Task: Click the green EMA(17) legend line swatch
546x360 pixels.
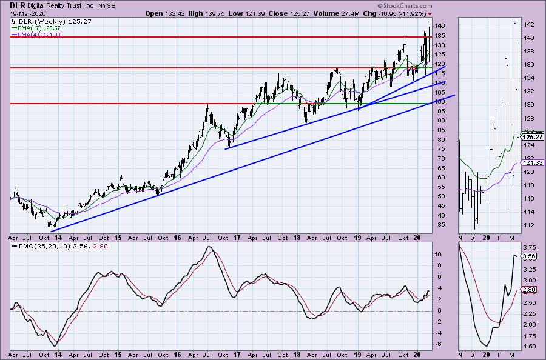Action: 15,28
